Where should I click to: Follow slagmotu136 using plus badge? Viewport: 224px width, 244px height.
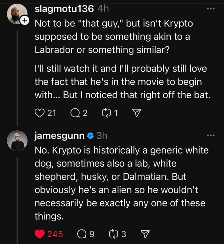click(x=25, y=20)
